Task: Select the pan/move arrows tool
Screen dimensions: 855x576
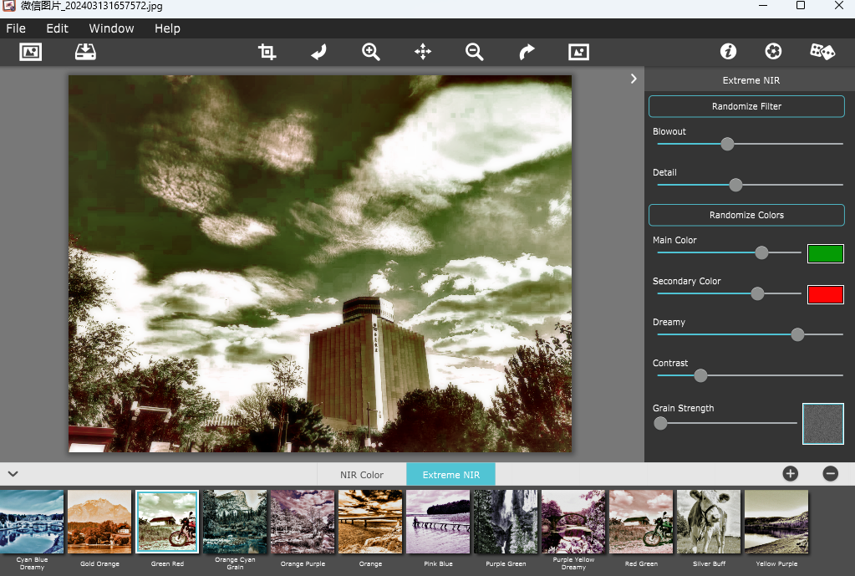Action: pyautogui.click(x=423, y=52)
